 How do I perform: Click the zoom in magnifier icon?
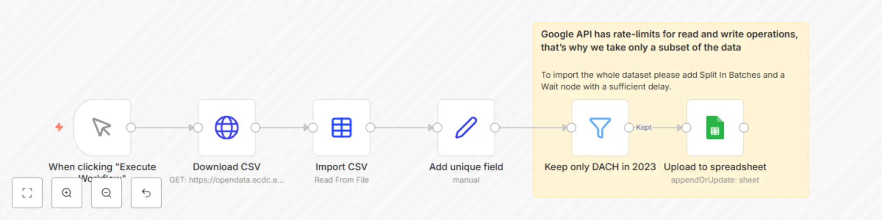point(67,193)
